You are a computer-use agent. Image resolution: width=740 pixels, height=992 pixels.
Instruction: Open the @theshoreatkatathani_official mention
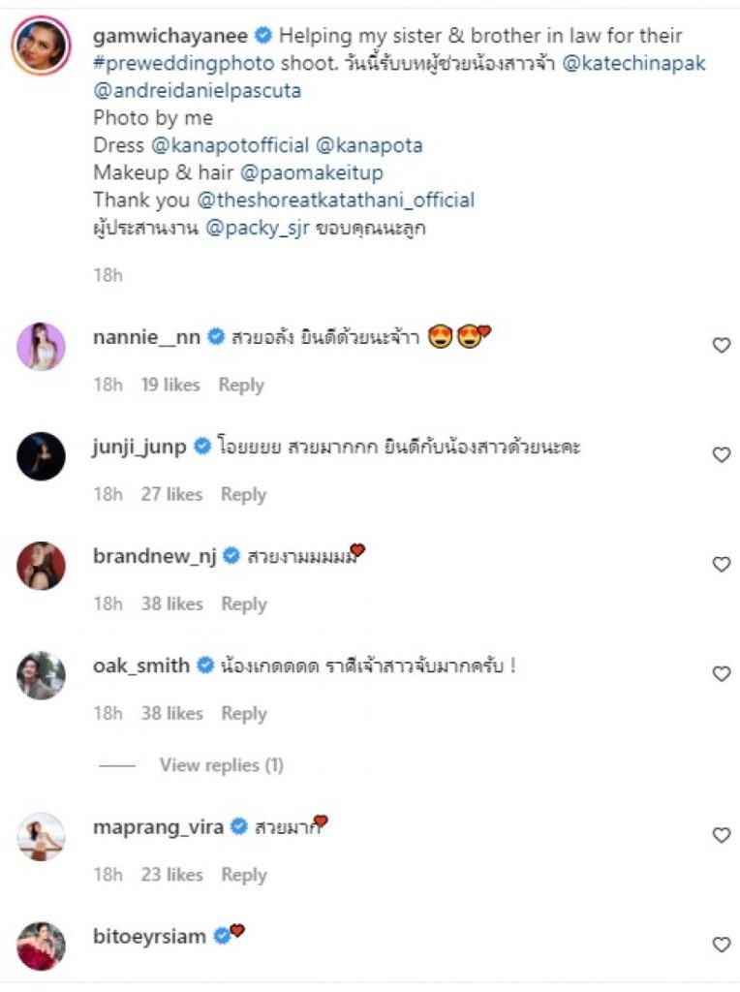[x=335, y=201]
